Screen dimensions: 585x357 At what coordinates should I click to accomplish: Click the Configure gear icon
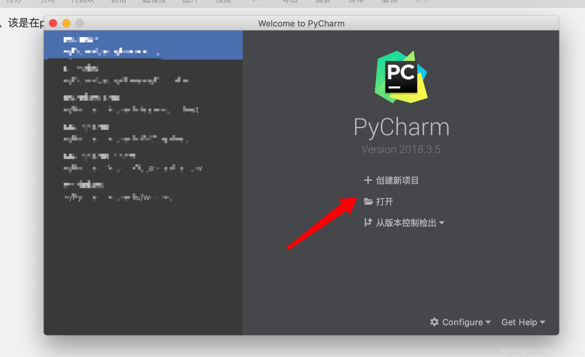[434, 322]
